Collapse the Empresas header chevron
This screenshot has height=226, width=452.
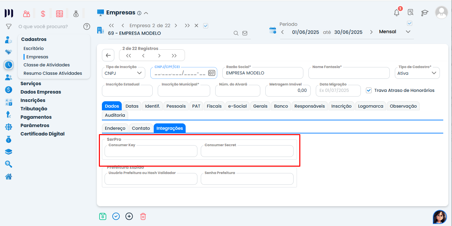[146, 13]
